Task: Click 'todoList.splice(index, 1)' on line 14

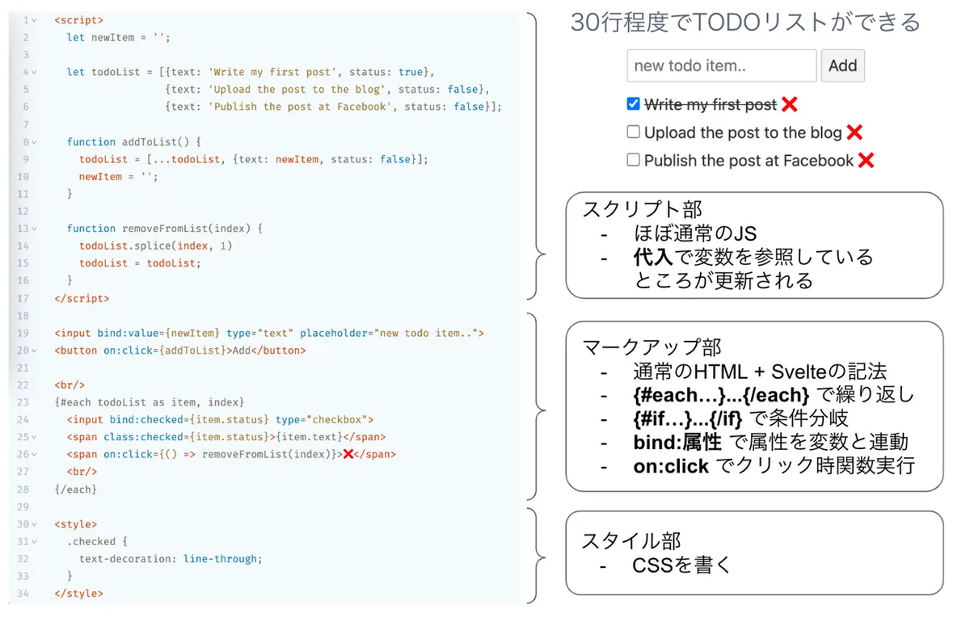Action: pyautogui.click(x=155, y=246)
